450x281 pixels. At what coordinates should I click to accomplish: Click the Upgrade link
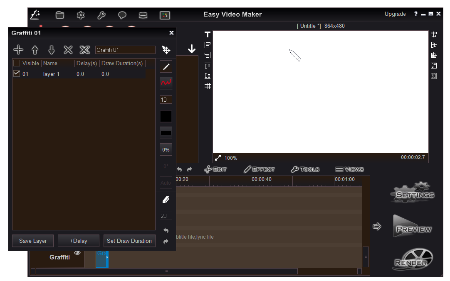[395, 14]
